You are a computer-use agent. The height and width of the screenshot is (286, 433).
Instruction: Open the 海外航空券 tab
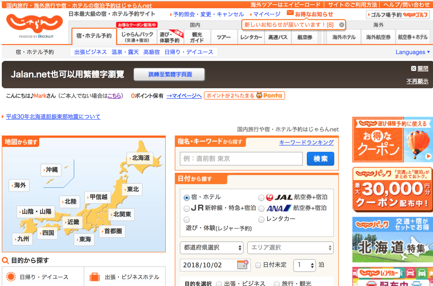(x=378, y=37)
